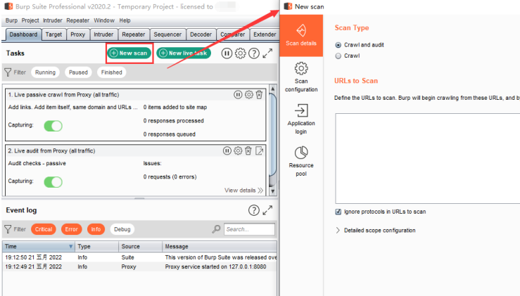
Task: Open the Repeater menu
Action: pos(77,20)
